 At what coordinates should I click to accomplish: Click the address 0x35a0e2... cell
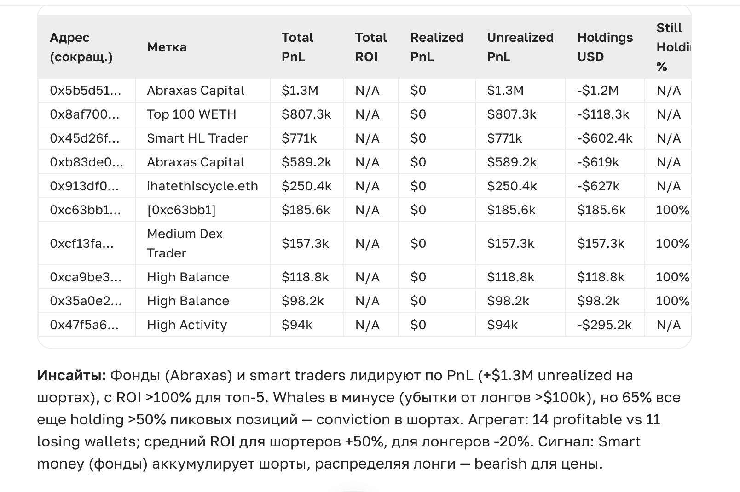pos(86,301)
